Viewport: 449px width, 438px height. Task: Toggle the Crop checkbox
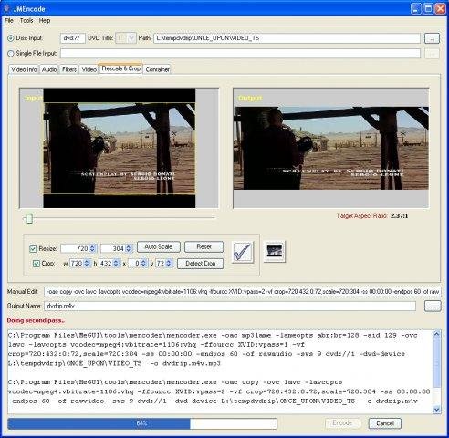pos(36,264)
